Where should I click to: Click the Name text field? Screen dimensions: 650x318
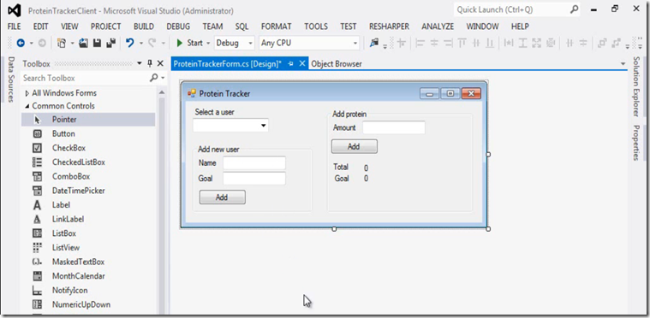[x=254, y=163]
